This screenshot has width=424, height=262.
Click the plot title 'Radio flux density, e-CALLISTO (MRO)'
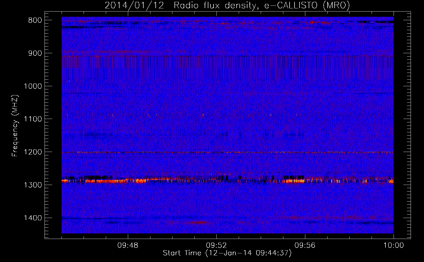click(262, 5)
